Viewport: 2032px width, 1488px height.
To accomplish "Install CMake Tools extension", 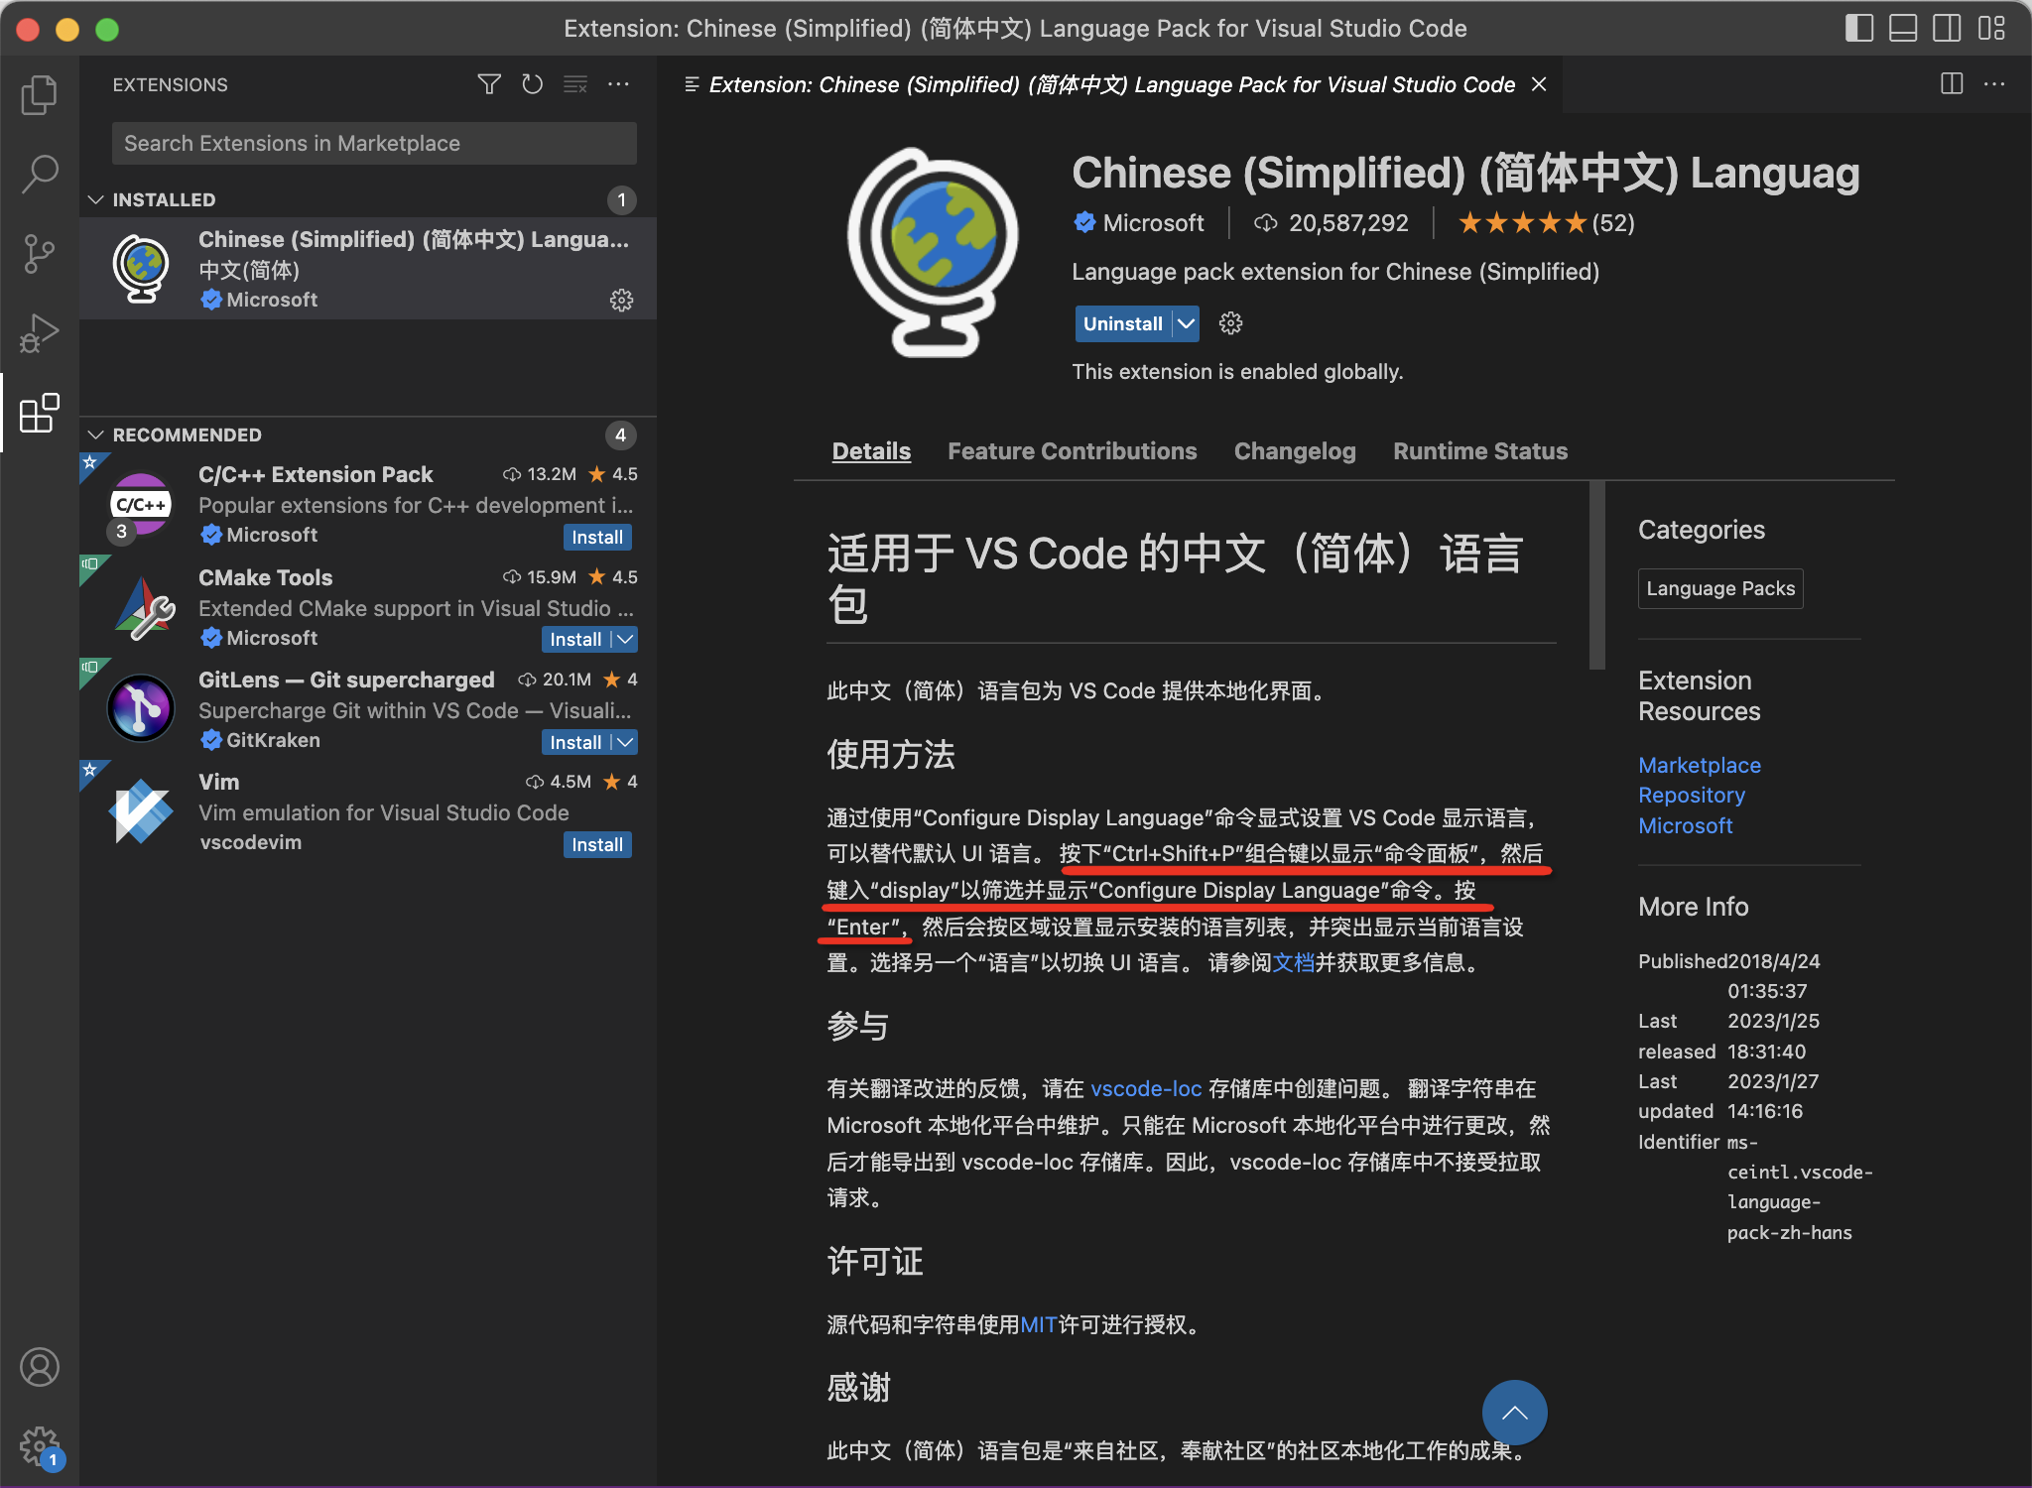I will pyautogui.click(x=575, y=640).
